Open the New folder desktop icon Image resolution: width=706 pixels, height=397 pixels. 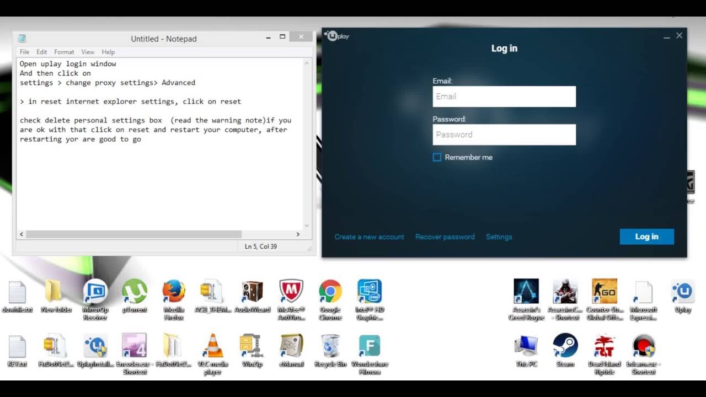pos(56,297)
